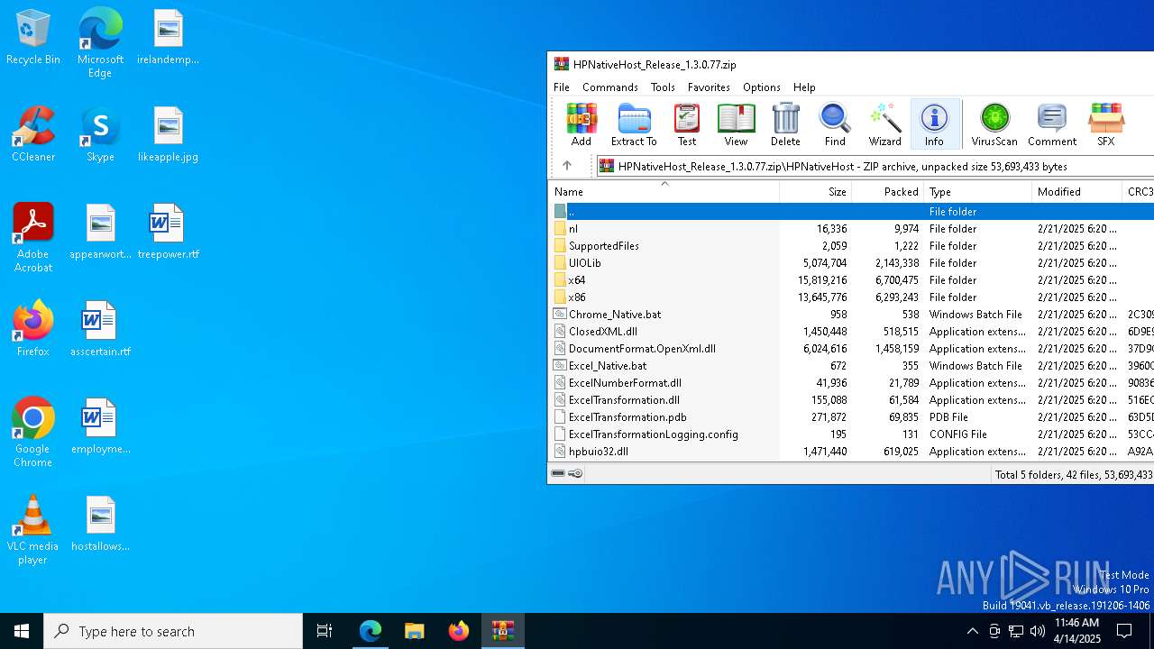Select VLC media player desktop shortcut
This screenshot has width=1154, height=649.
(x=33, y=530)
